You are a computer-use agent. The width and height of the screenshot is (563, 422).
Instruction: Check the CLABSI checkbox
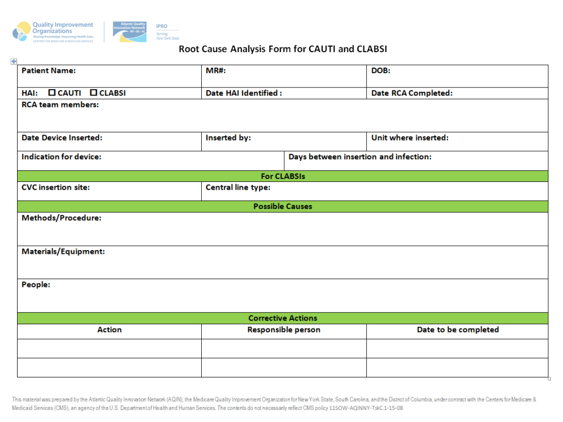coord(93,93)
